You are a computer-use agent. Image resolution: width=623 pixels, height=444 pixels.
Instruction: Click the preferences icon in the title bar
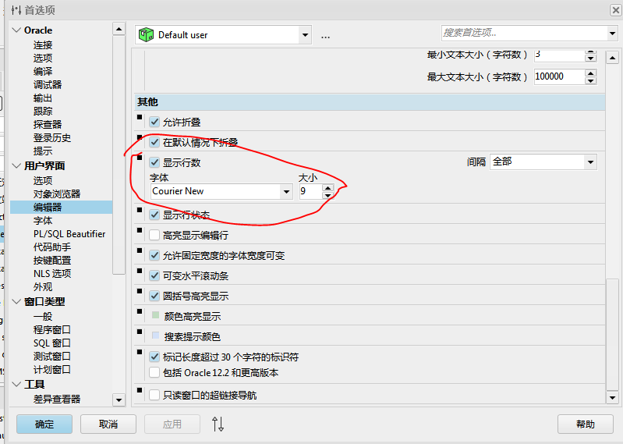coord(15,9)
